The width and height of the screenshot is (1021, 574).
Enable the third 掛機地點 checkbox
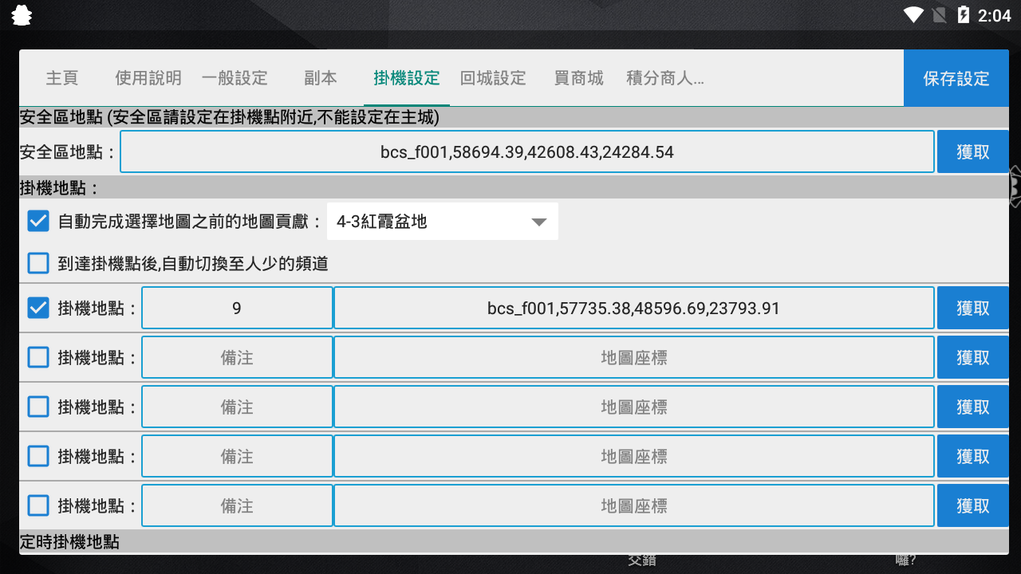tap(38, 407)
